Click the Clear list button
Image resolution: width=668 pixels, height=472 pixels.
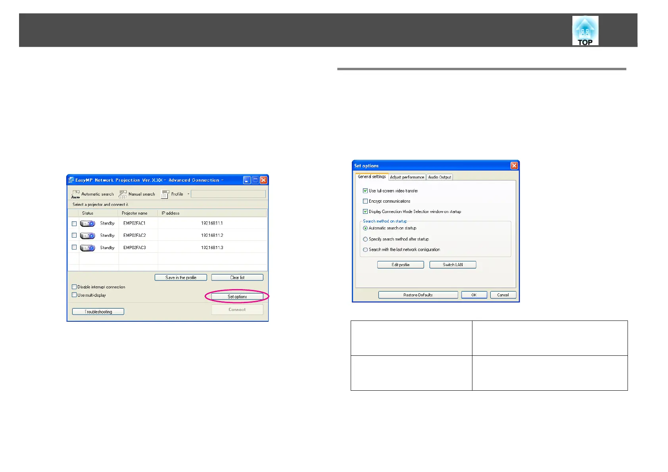[237, 278]
